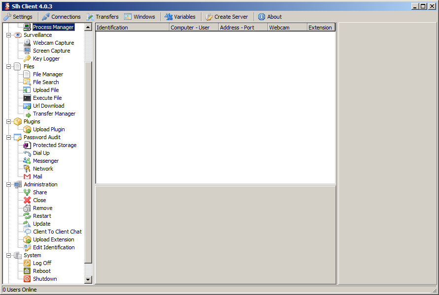Open the Settings toolbar menu
This screenshot has width=439, height=295.
[x=18, y=17]
